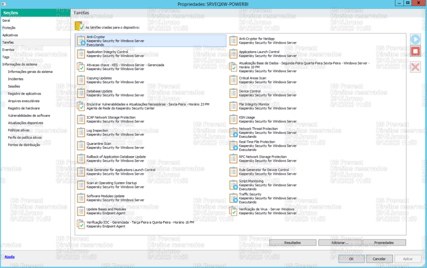The width and height of the screenshot is (427, 268).
Task: Click the Log Inspection task icon
Action: (x=81, y=132)
